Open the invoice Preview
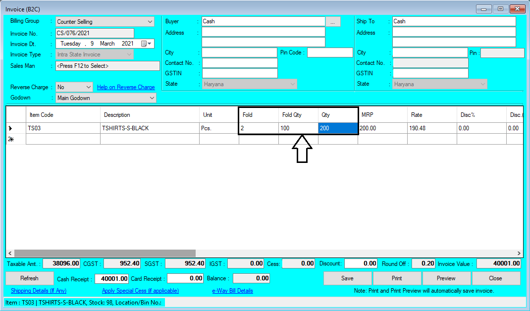 click(x=446, y=278)
